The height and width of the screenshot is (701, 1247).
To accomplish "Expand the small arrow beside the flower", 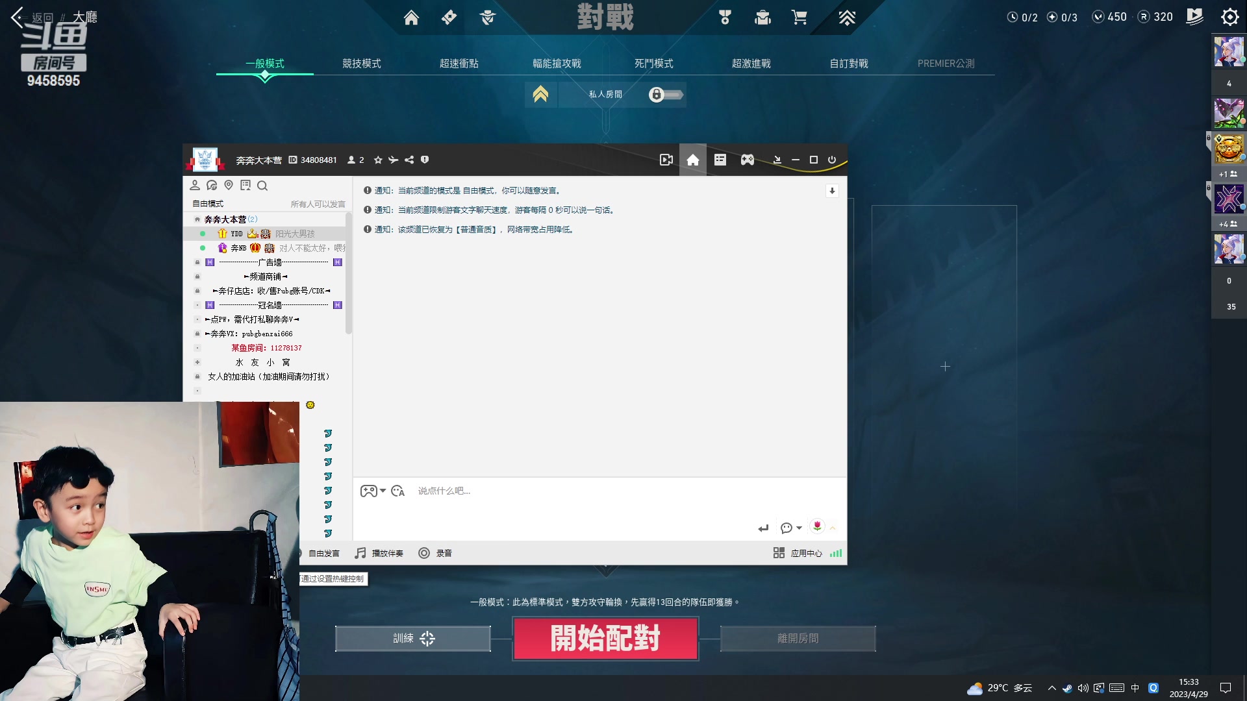I will pyautogui.click(x=833, y=528).
